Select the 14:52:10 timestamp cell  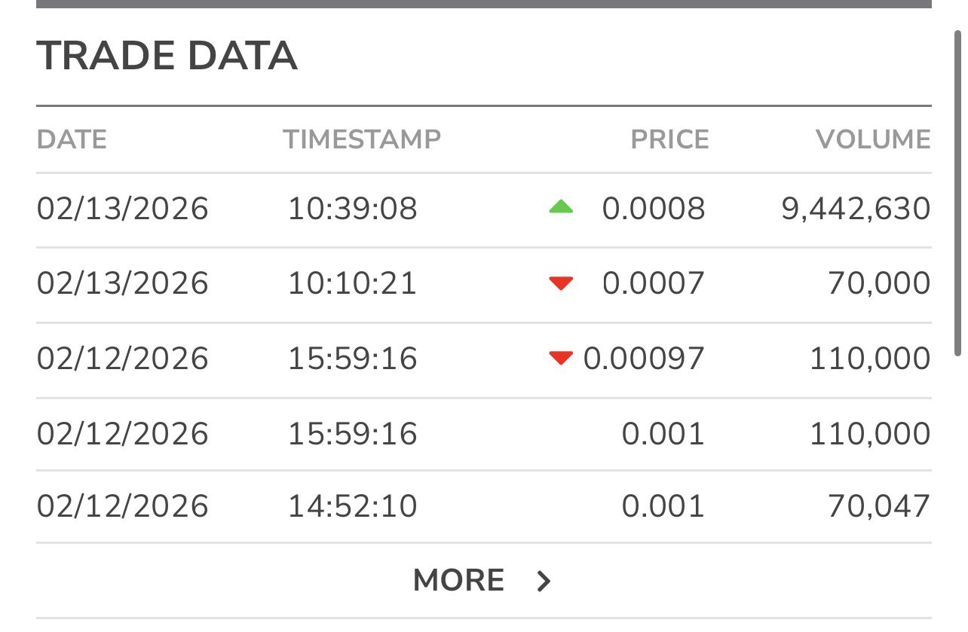pyautogui.click(x=352, y=506)
